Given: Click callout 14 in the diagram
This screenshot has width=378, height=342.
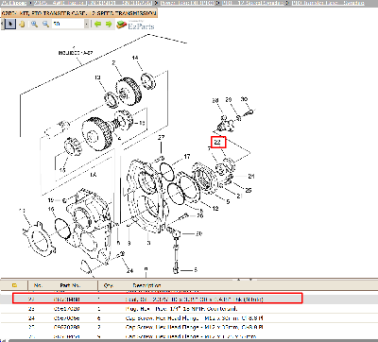Looking at the screenshot, I should (x=135, y=58).
